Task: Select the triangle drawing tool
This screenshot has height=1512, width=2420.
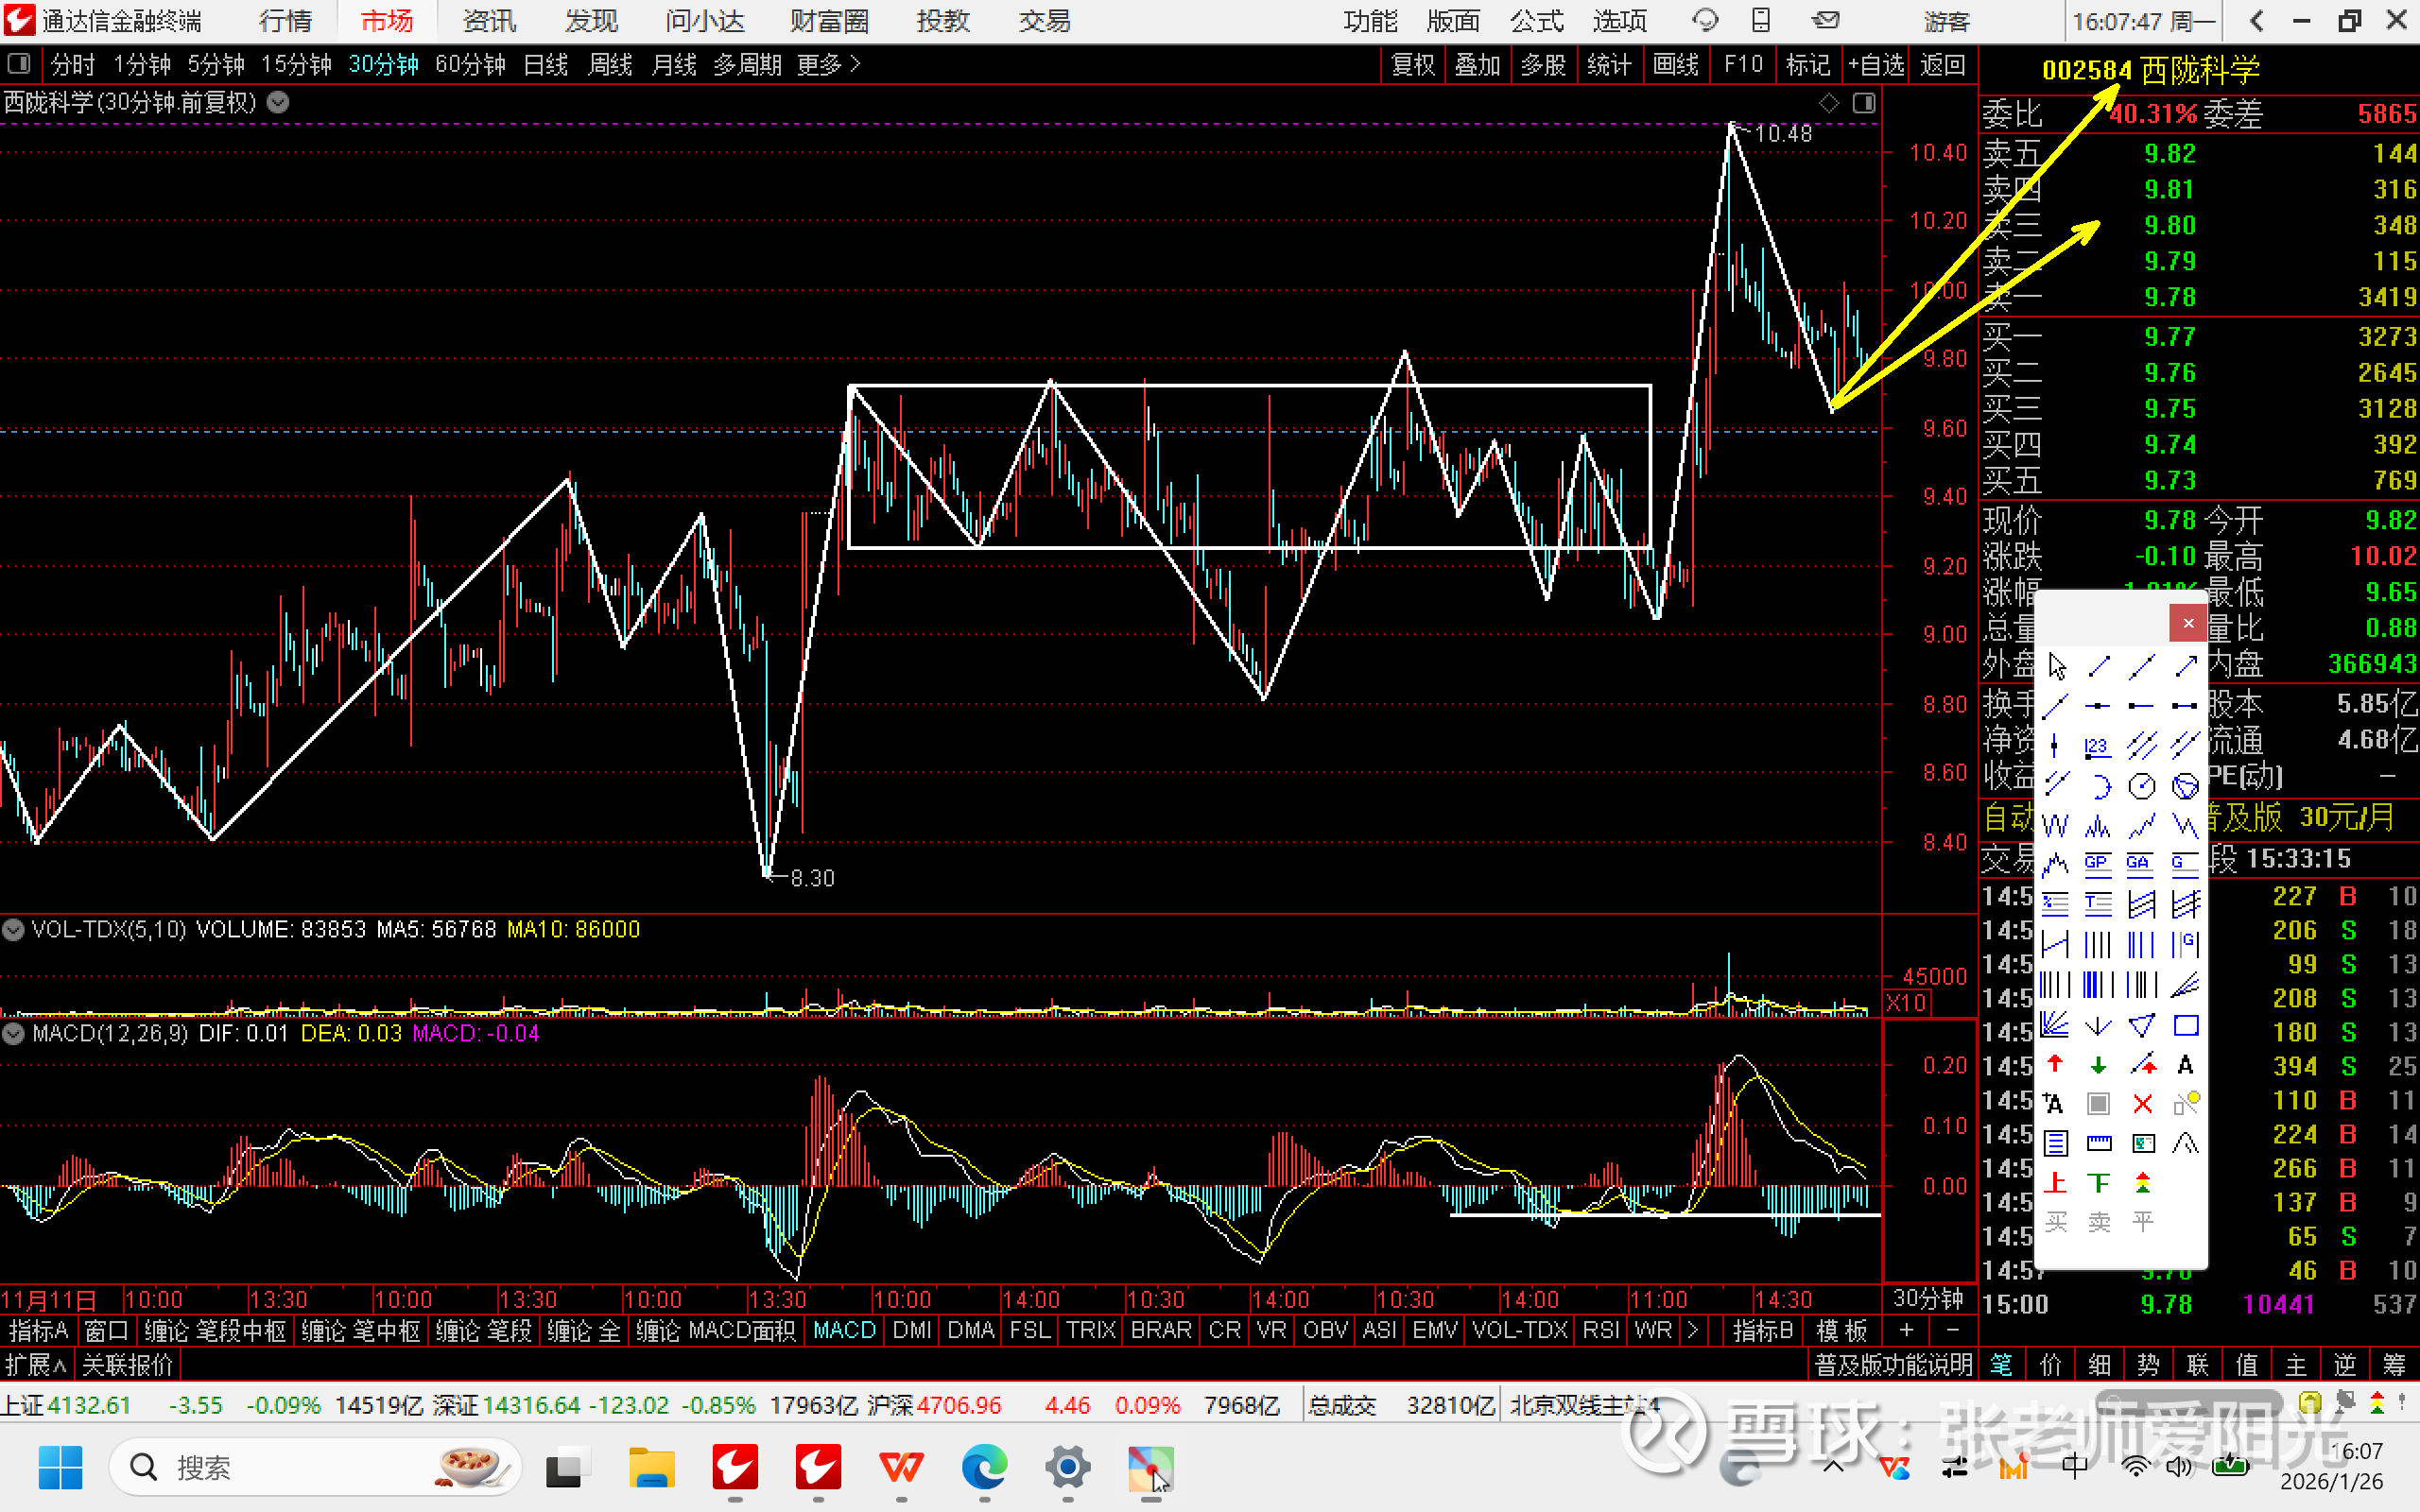Action: pos(2141,1025)
